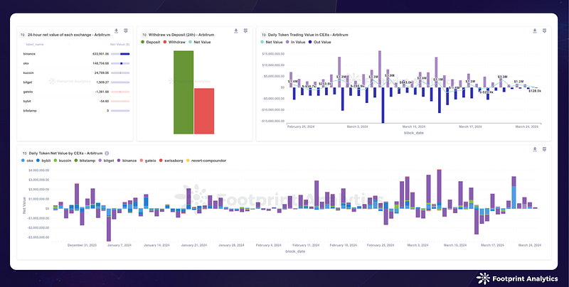
Task: Toggle the Withdraw legend series
Action: pyautogui.click(x=175, y=42)
